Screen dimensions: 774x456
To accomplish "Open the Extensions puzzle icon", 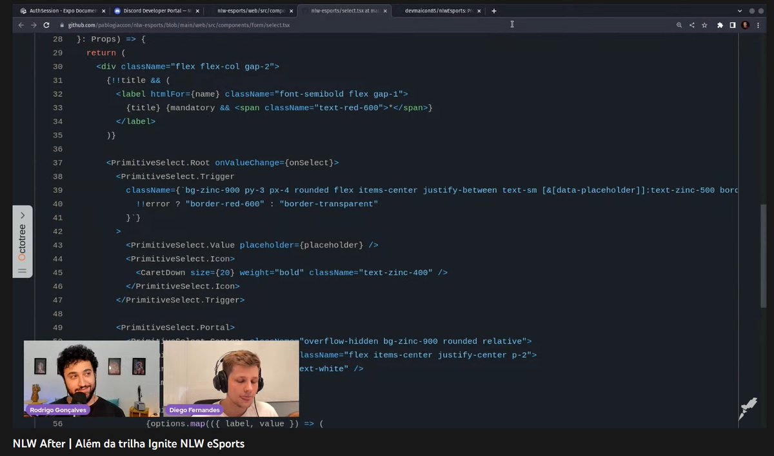I will coord(720,25).
